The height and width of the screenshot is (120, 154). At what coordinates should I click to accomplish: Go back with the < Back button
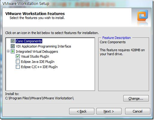[x=82, y=111]
